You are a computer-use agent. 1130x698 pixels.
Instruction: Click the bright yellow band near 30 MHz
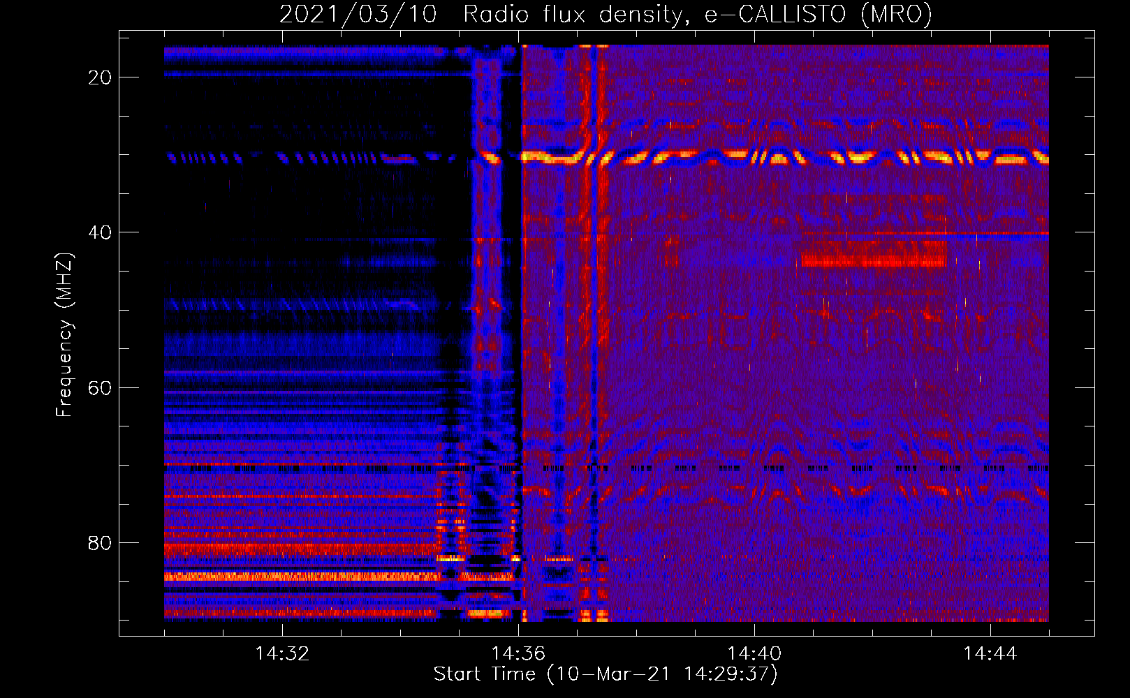785,157
